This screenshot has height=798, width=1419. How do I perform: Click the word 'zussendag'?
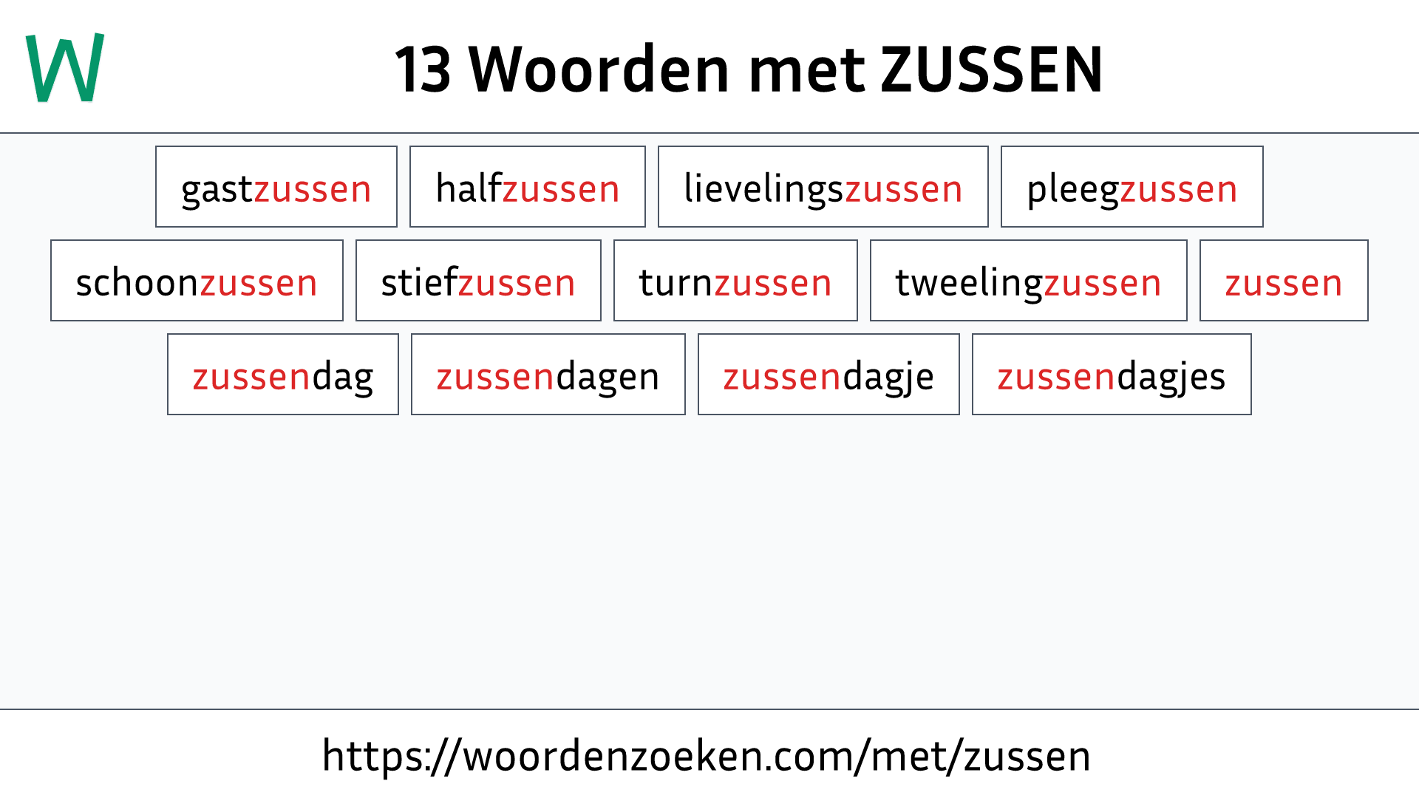click(x=282, y=375)
